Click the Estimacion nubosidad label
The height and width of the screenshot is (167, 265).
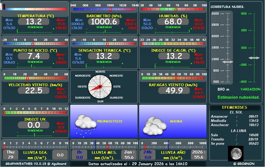pyautogui.click(x=238, y=97)
